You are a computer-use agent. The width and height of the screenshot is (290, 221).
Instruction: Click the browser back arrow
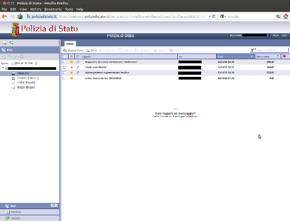pyautogui.click(x=4, y=16)
